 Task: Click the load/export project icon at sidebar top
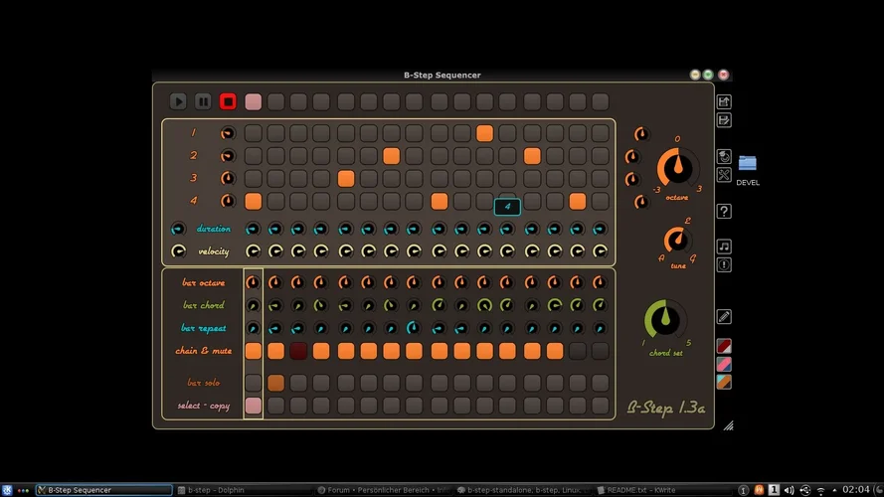point(724,101)
